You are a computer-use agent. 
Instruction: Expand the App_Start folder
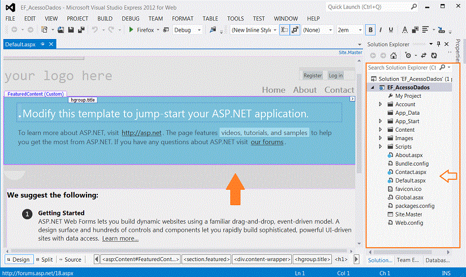[x=380, y=122]
